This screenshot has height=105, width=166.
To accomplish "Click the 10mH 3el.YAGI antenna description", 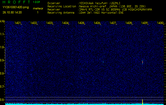I will 101,13.
